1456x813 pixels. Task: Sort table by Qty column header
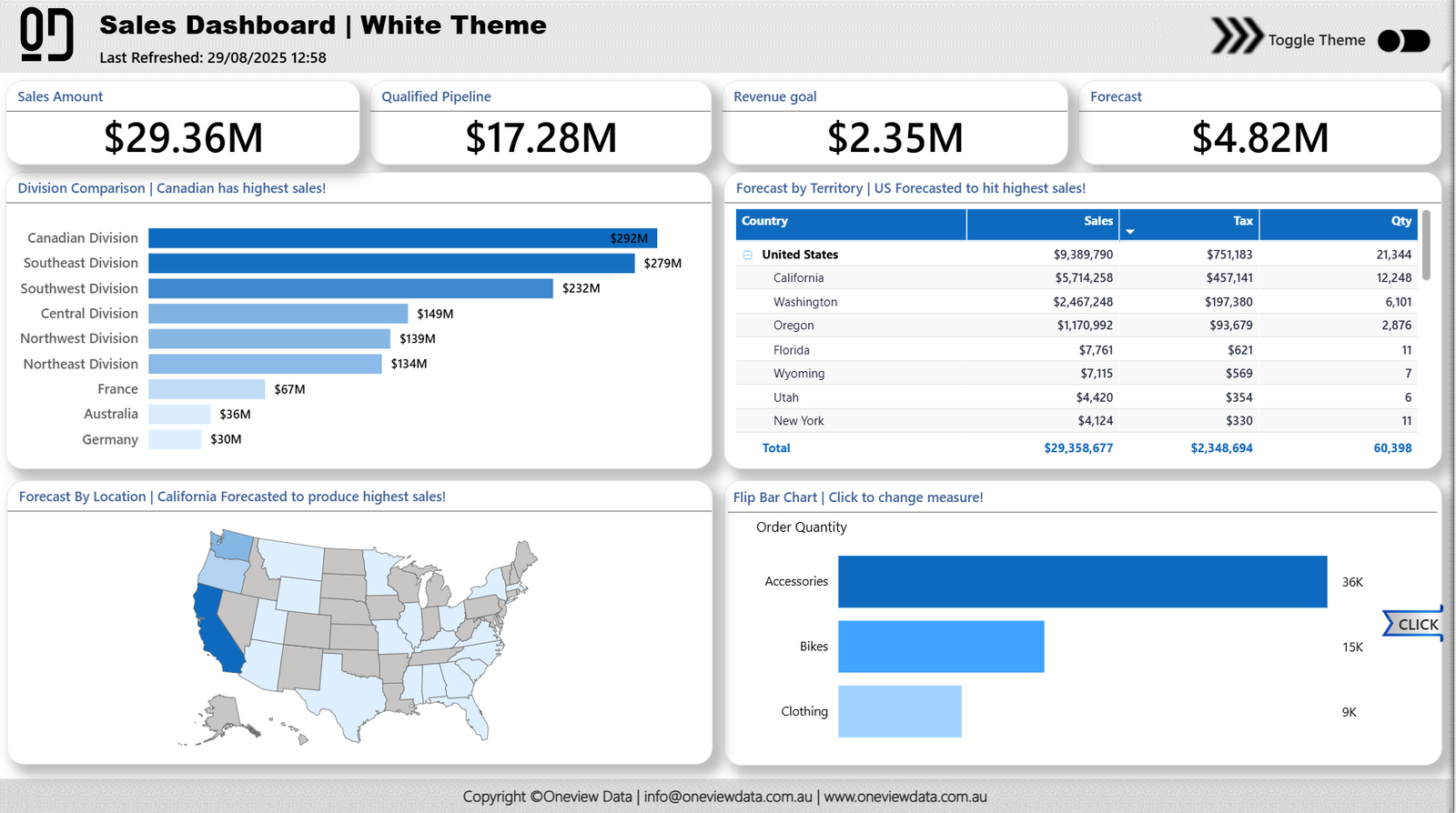coord(1400,221)
